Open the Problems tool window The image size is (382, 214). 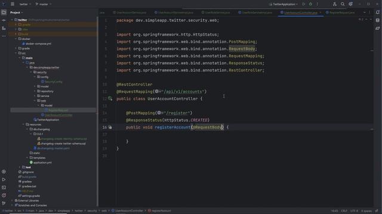tap(4, 195)
